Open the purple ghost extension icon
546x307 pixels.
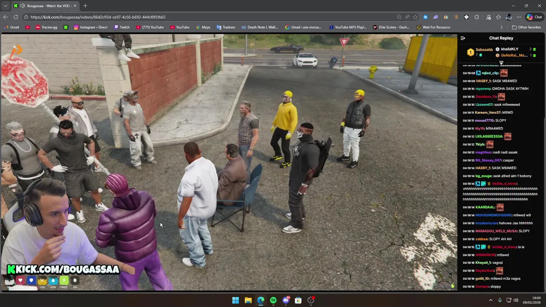[436, 17]
